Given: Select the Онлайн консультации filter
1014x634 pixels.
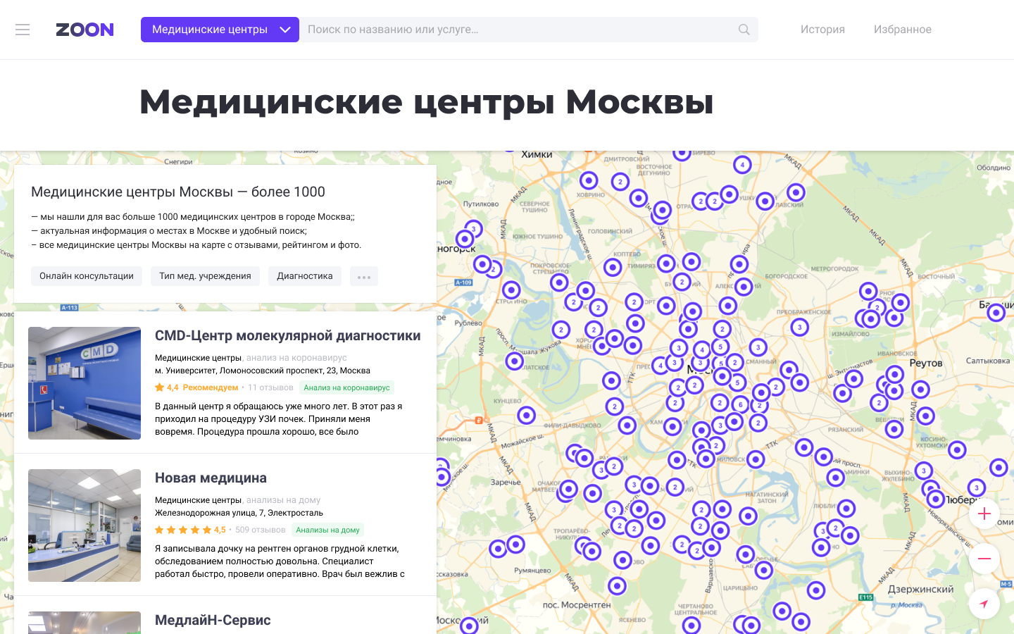Looking at the screenshot, I should coord(87,276).
